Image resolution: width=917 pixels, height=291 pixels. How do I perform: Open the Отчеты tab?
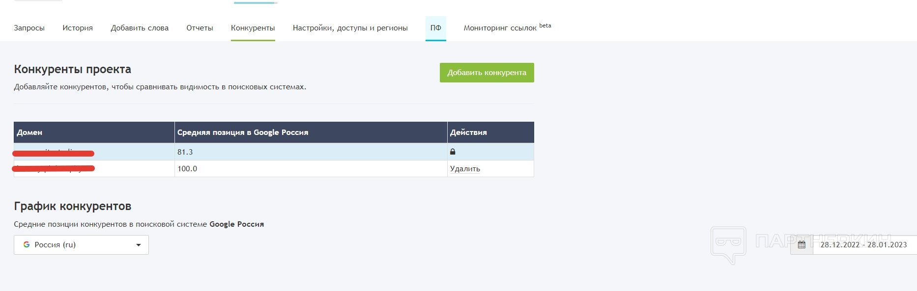coord(200,28)
